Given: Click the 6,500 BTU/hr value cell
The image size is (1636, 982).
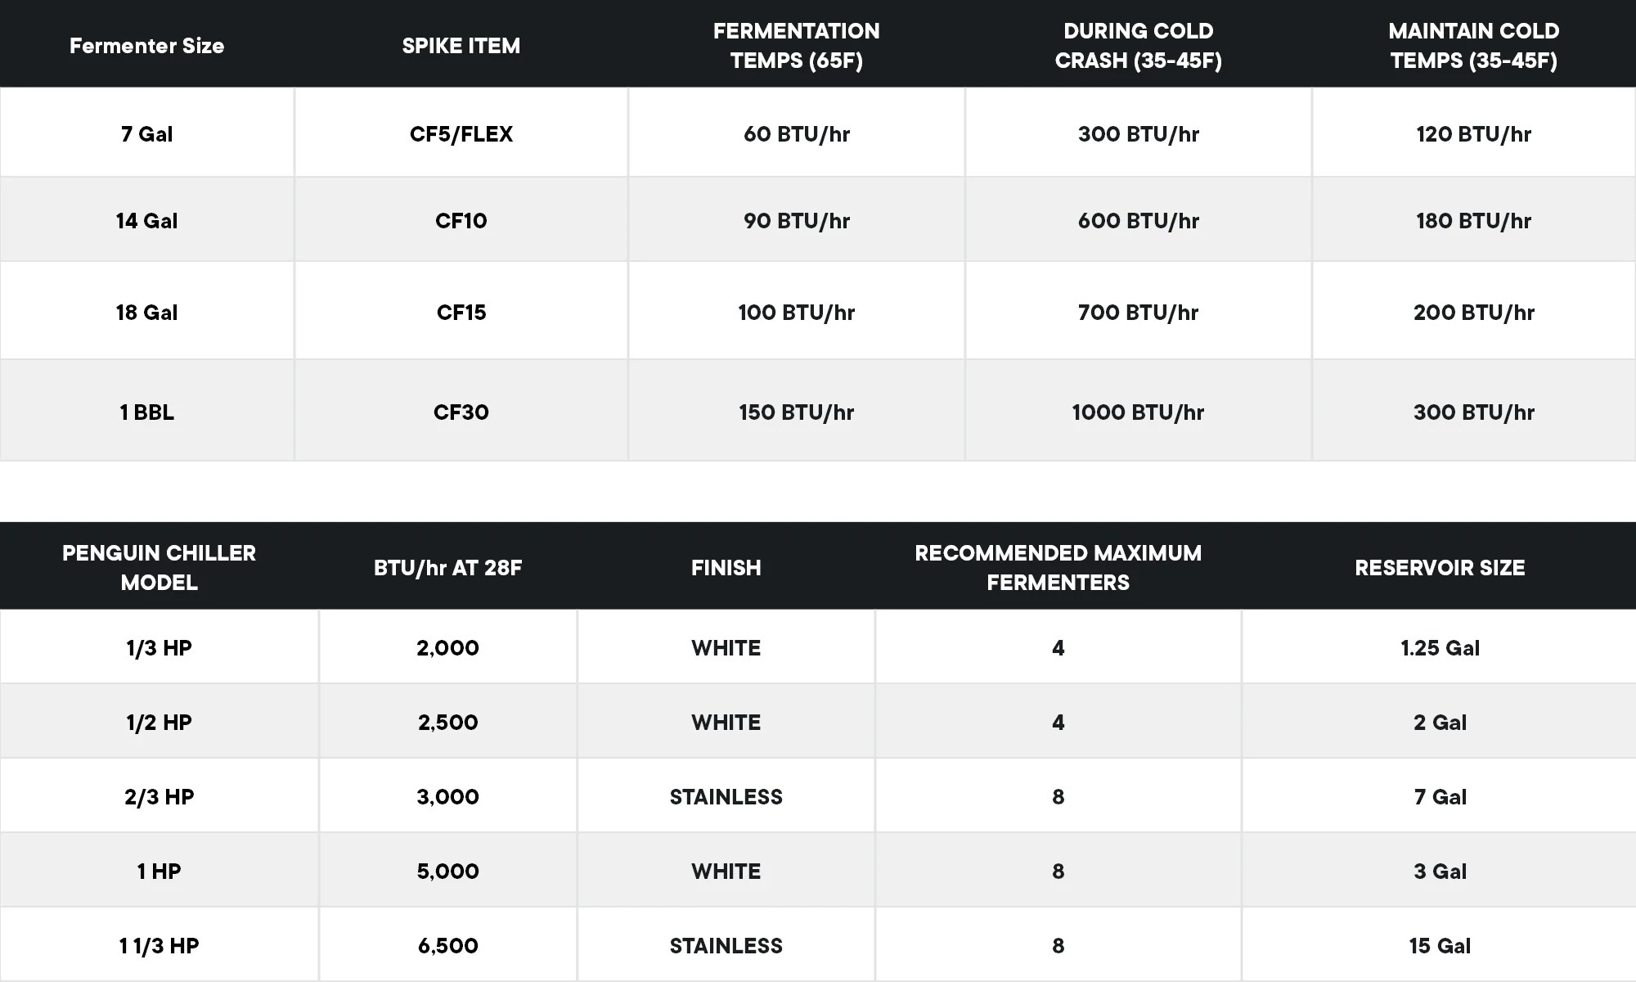Looking at the screenshot, I should click(447, 946).
